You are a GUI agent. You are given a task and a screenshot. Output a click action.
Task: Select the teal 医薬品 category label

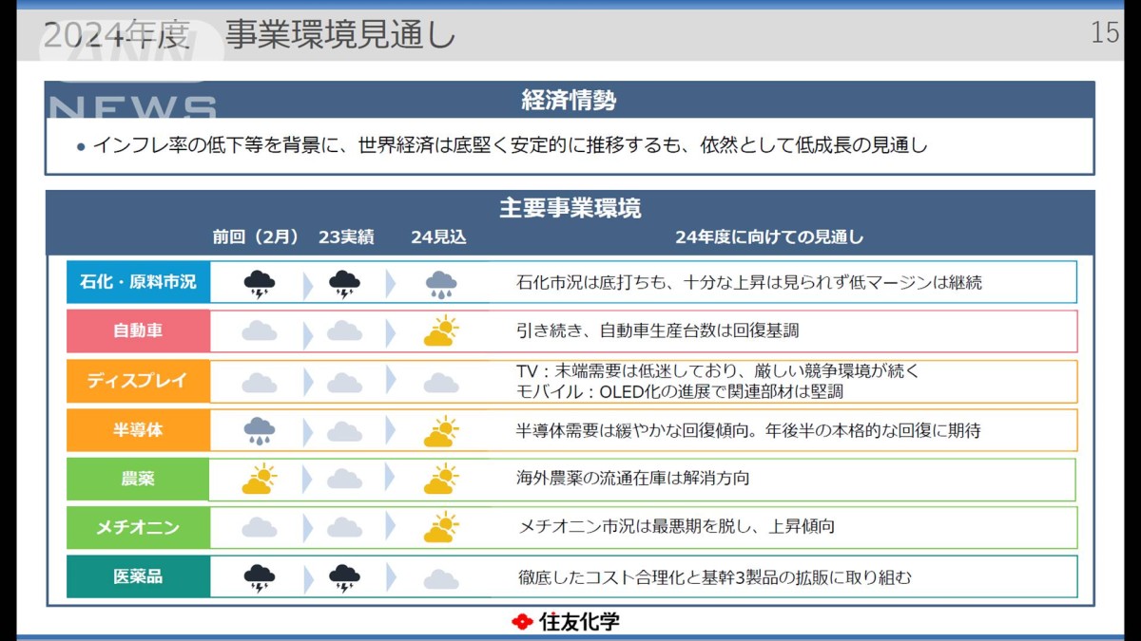click(x=138, y=576)
